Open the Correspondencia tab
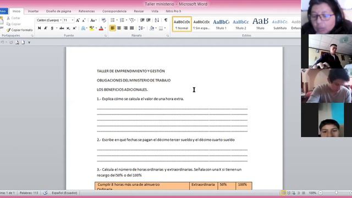Viewport: 352px width, 198px height. [x=114, y=11]
